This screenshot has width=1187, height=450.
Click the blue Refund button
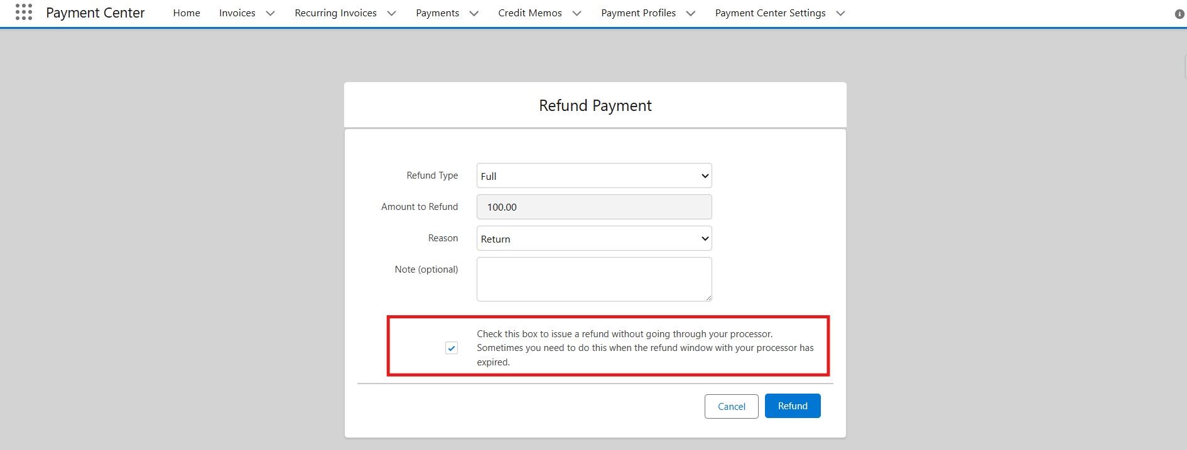793,406
